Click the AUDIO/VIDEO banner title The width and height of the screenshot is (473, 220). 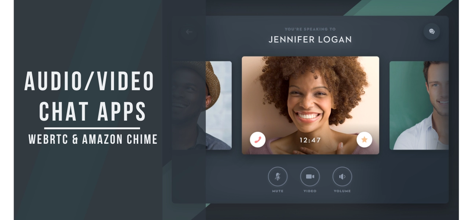89,81
